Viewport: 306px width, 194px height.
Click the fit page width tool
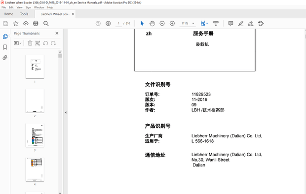(x=203, y=23)
